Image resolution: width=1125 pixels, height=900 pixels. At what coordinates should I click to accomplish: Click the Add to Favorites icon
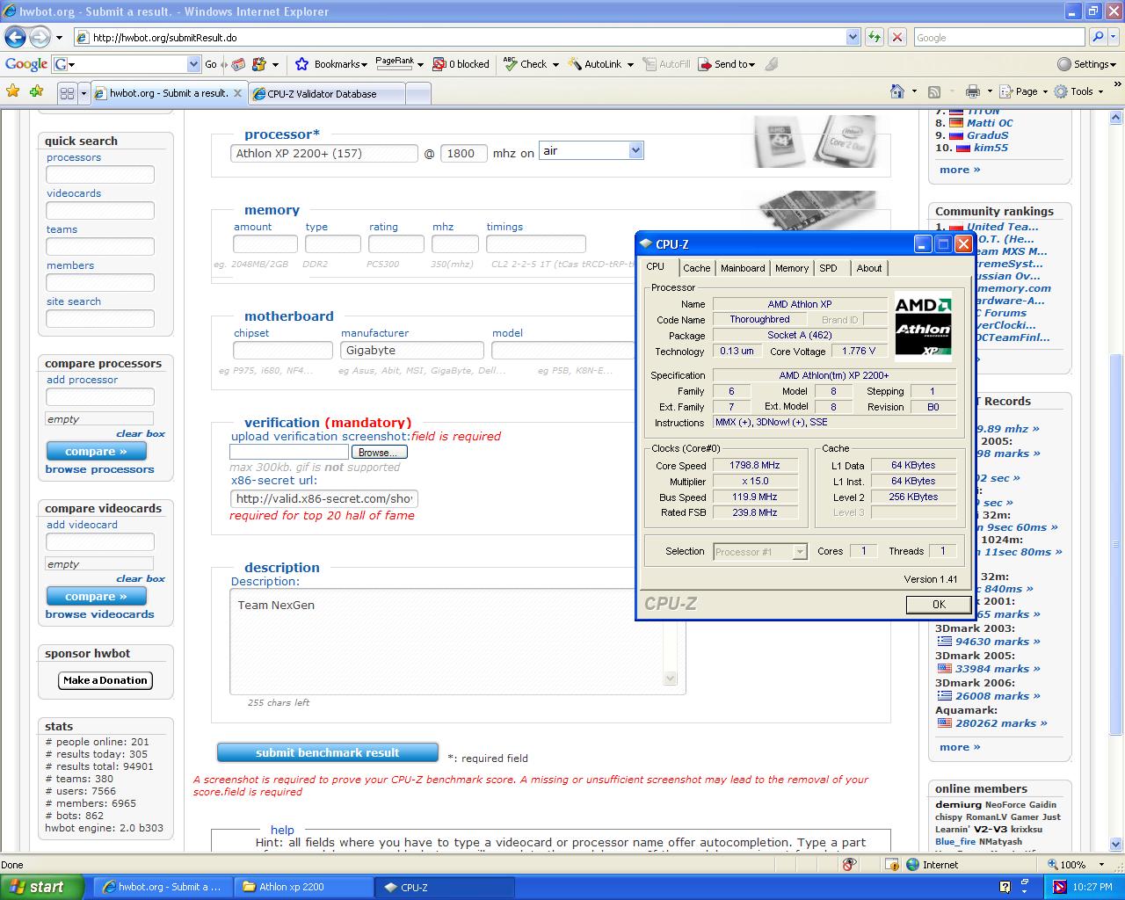[36, 91]
